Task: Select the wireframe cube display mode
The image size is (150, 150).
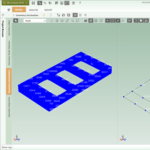Action: click(96, 21)
